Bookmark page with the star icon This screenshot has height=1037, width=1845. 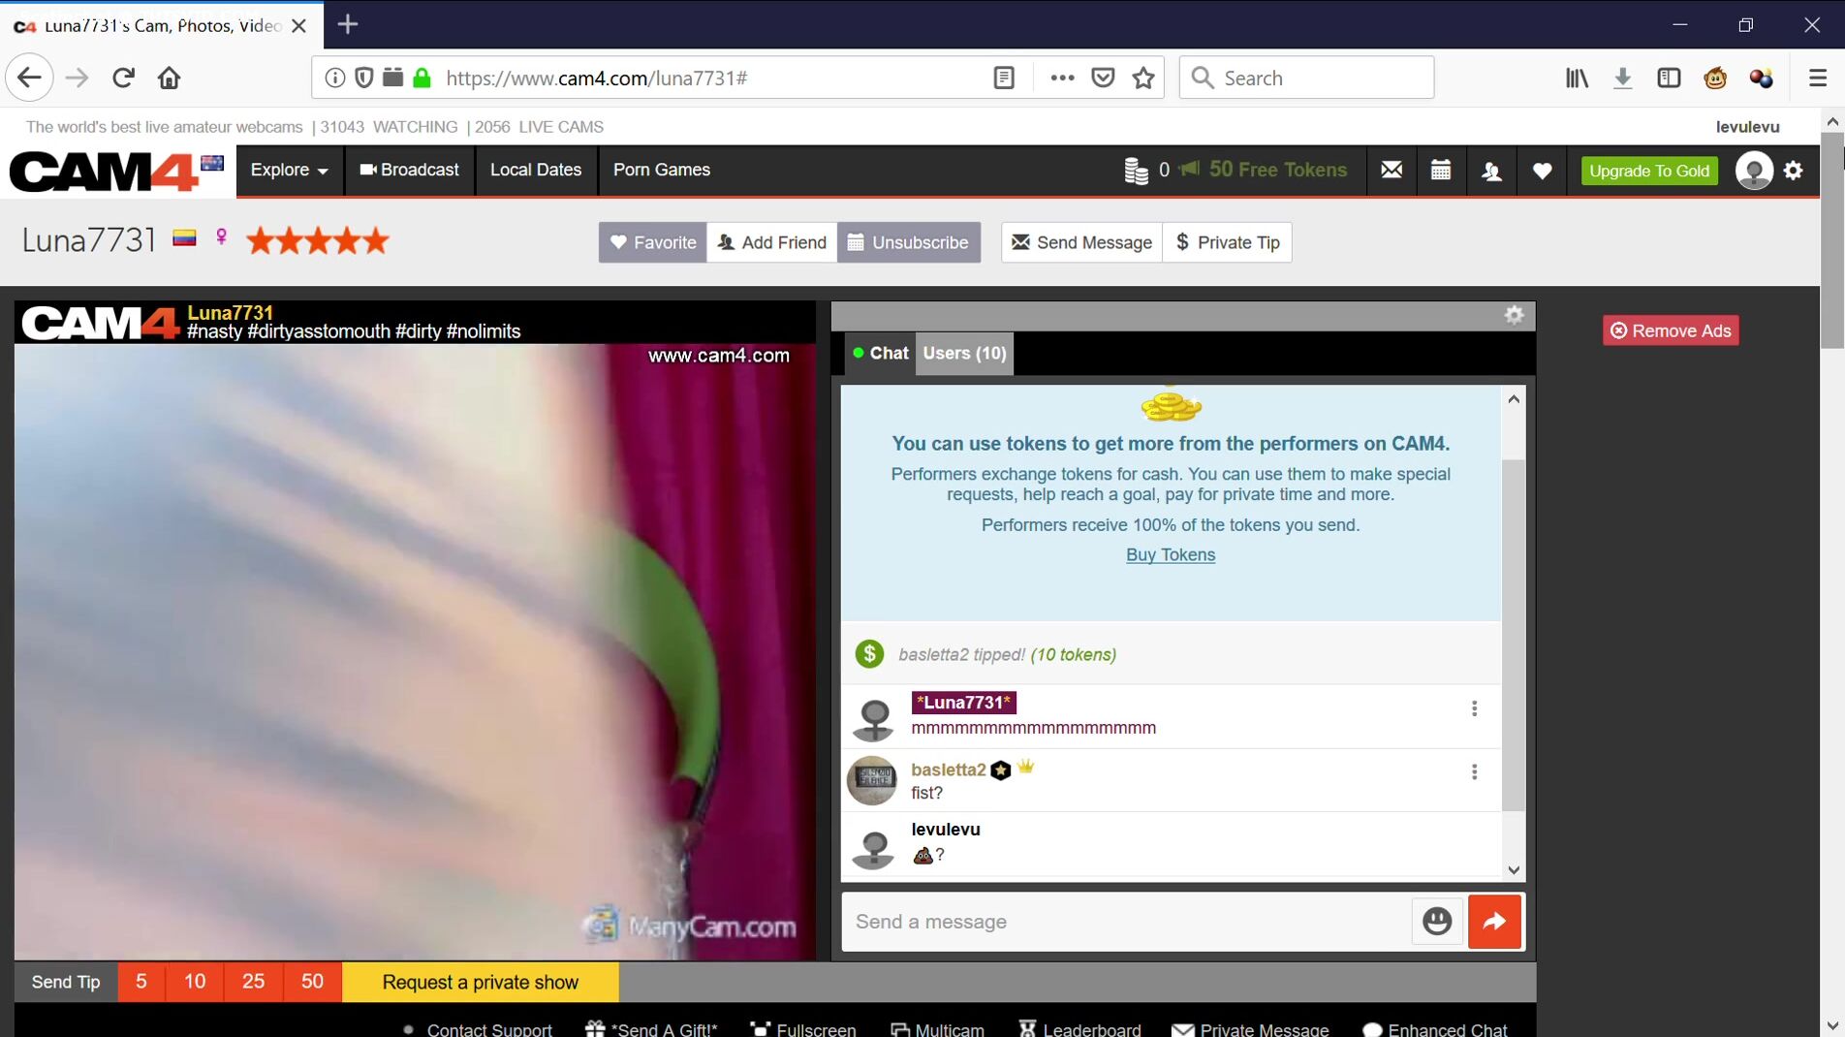(1143, 78)
